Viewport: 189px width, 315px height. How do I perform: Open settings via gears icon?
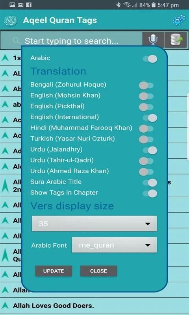click(x=179, y=20)
